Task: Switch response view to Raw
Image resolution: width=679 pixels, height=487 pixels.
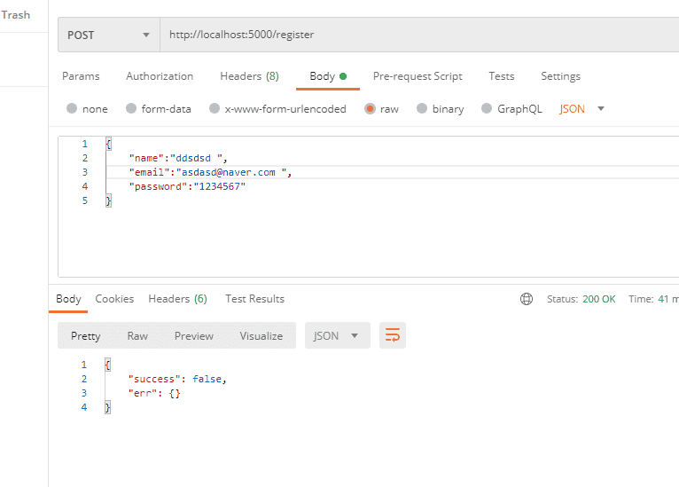Action: pos(137,336)
